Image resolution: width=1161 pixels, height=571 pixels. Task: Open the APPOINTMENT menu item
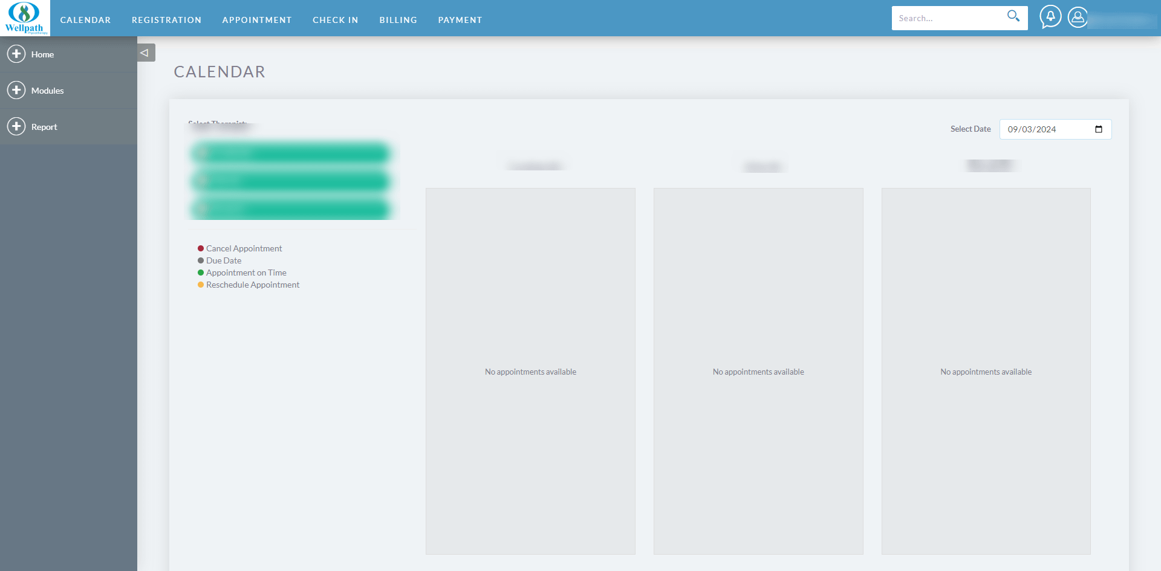pyautogui.click(x=257, y=20)
